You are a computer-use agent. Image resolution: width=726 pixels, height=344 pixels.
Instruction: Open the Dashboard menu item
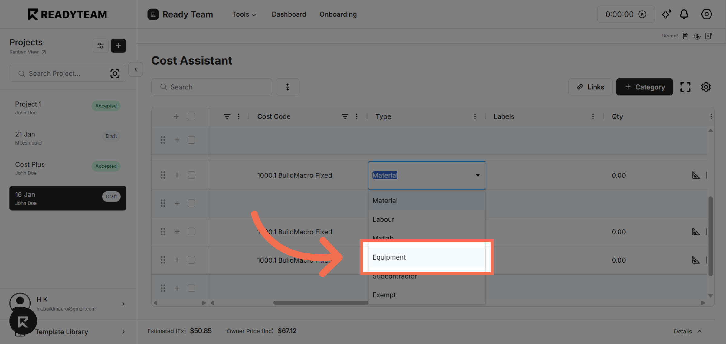tap(289, 14)
